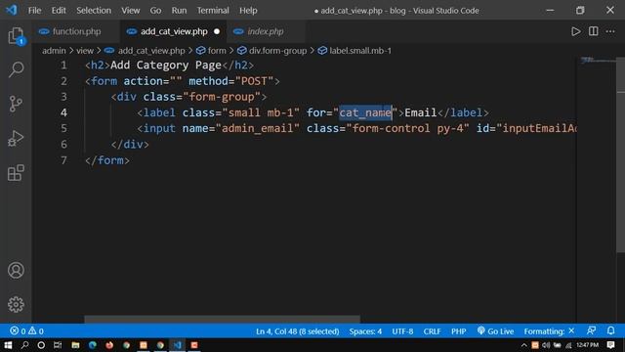Screen dimensions: 625x352
Task: Open Microsoft Edge from taskbar
Action: 93,345
